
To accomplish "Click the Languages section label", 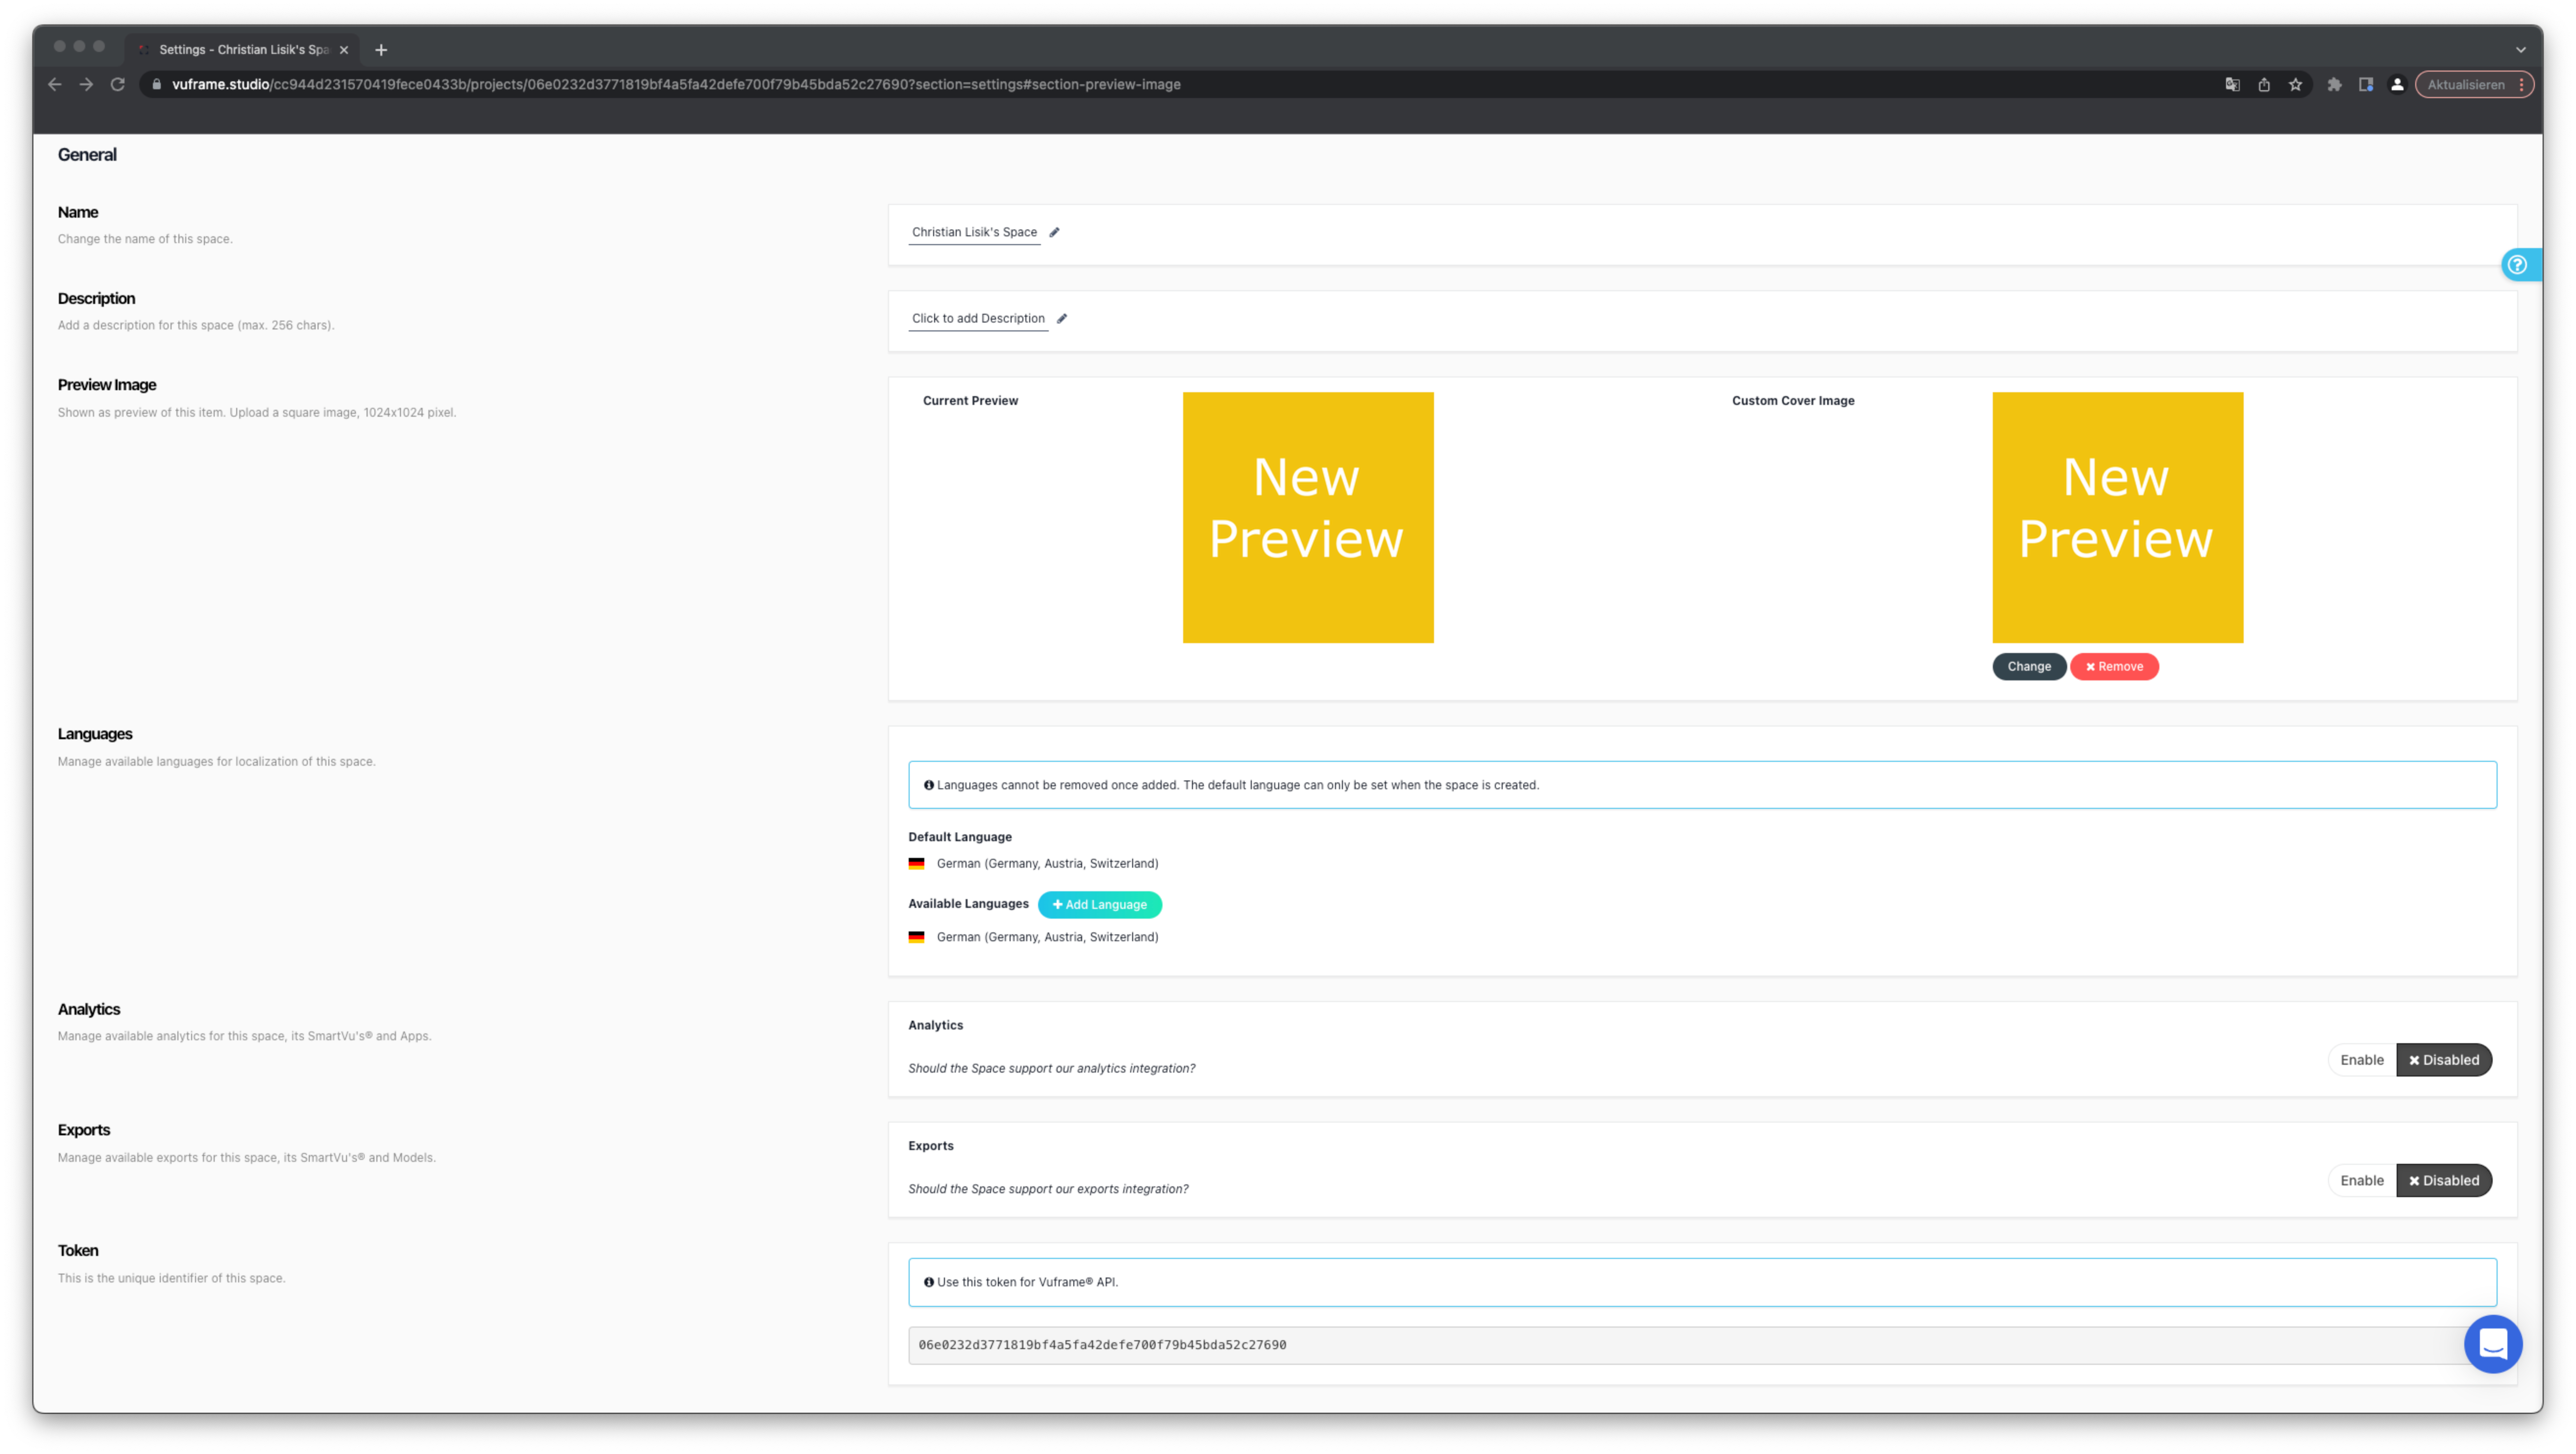I will [95, 734].
